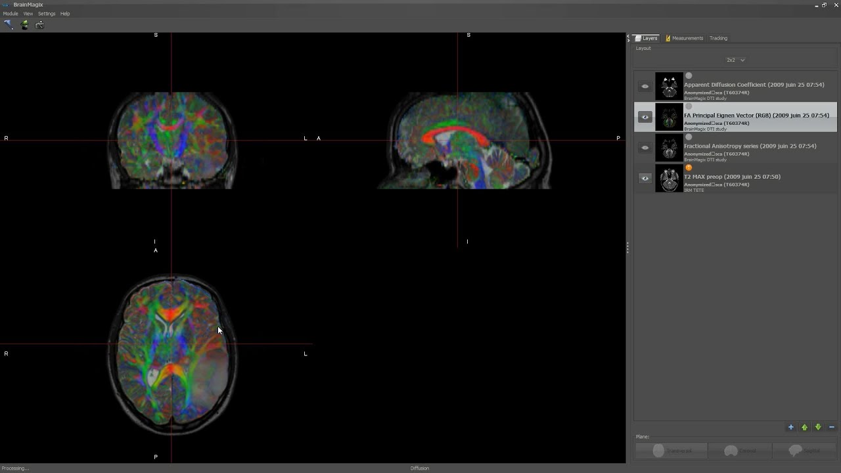Open the Module menu
Image resolution: width=841 pixels, height=473 pixels.
pos(11,13)
